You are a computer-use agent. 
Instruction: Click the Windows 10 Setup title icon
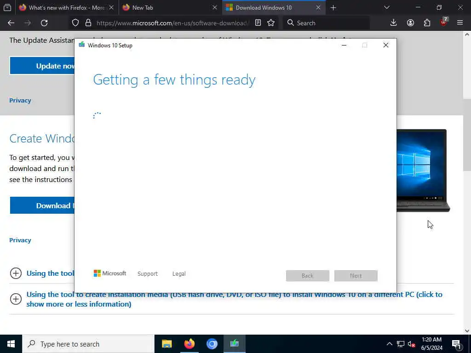click(82, 45)
